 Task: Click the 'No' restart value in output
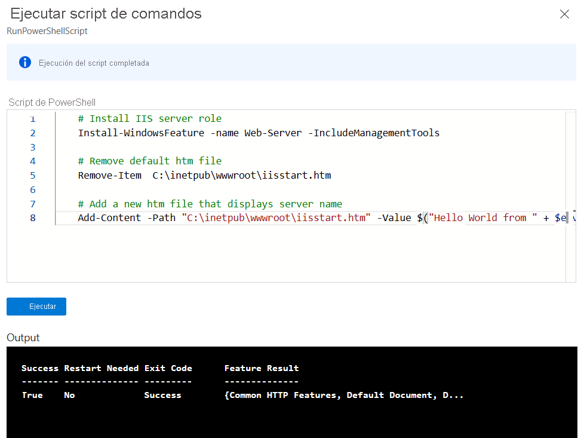click(69, 395)
